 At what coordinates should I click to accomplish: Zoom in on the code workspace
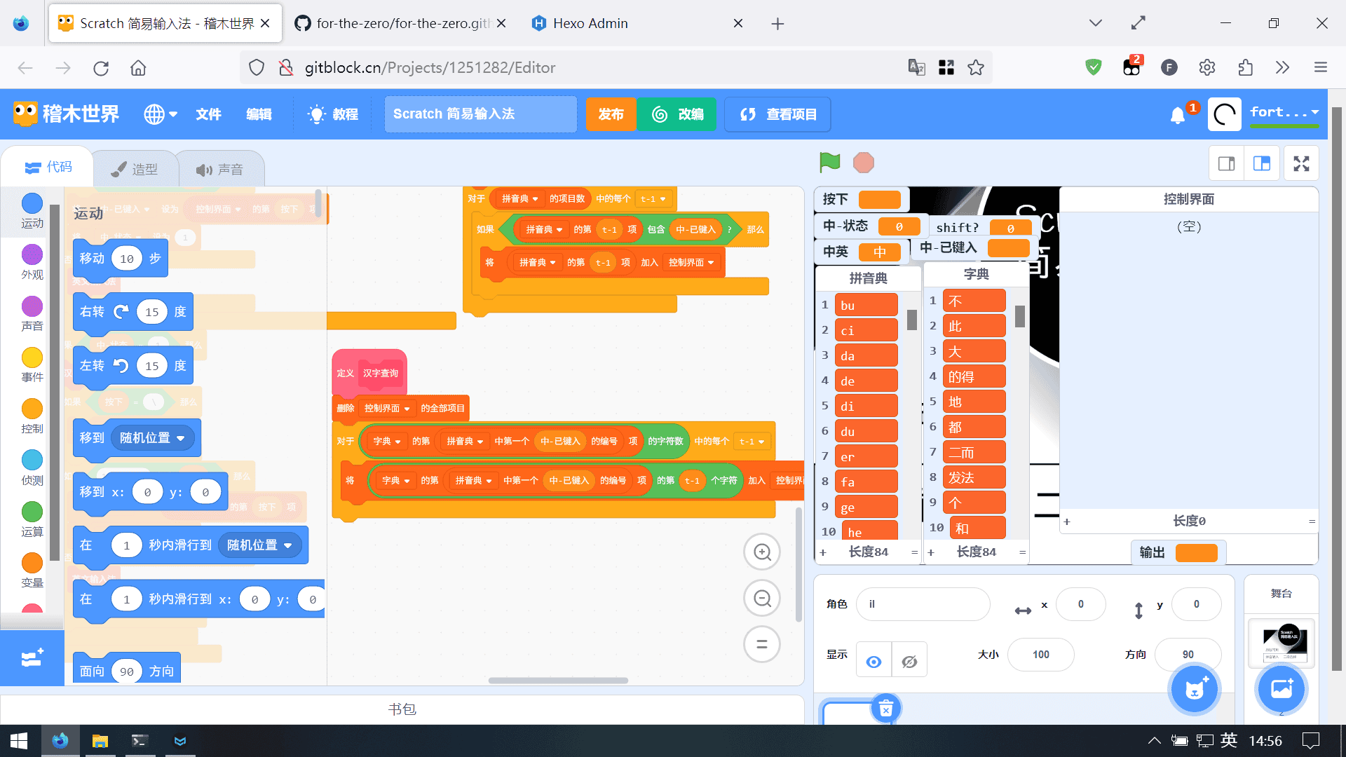tap(762, 552)
